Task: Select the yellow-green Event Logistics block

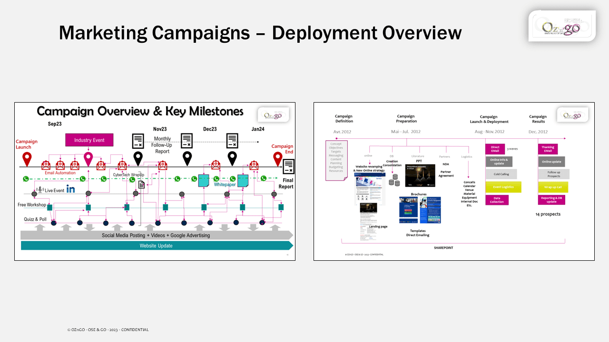Action: 503,187
